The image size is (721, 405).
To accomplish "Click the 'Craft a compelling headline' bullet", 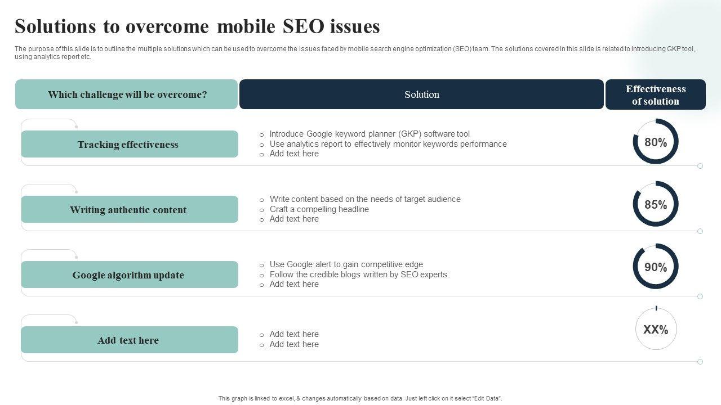I will (x=319, y=209).
